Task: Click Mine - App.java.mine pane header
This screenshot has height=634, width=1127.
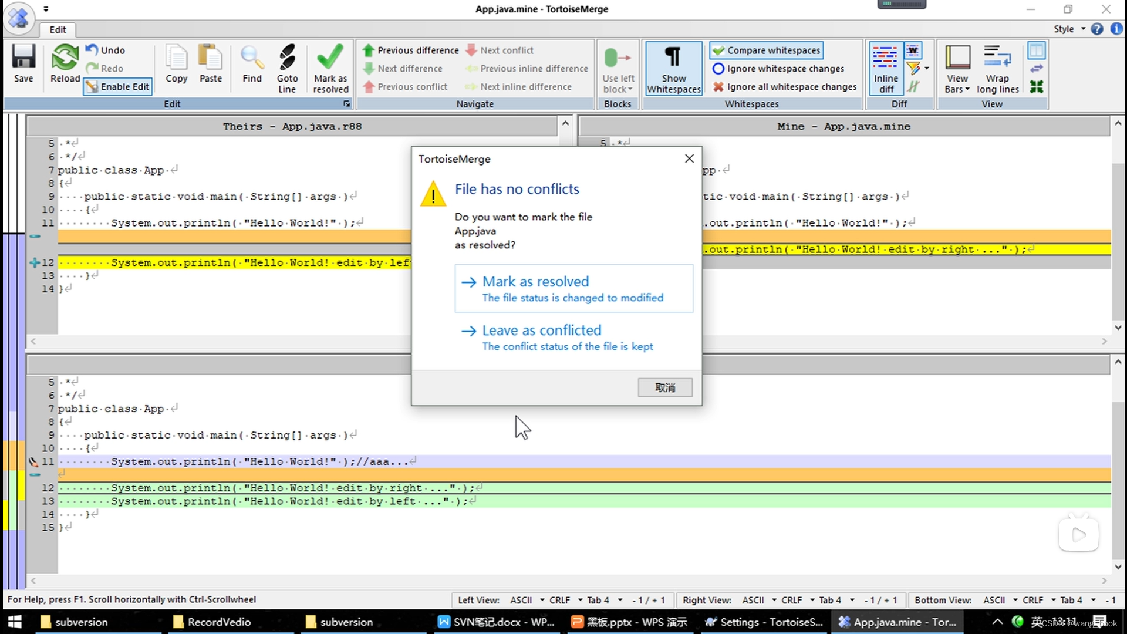Action: 843,126
